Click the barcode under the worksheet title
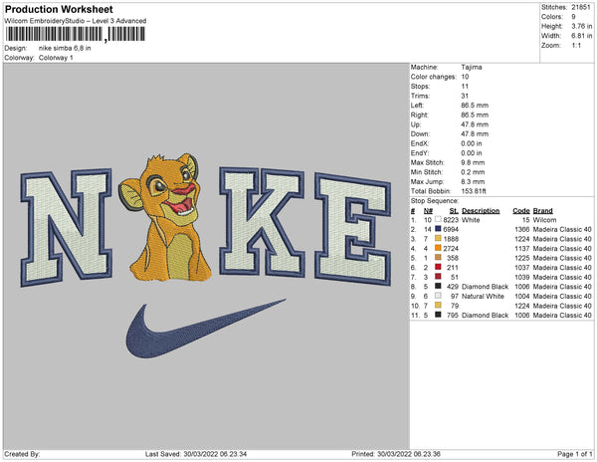This screenshot has width=597, height=462. pyautogui.click(x=75, y=34)
